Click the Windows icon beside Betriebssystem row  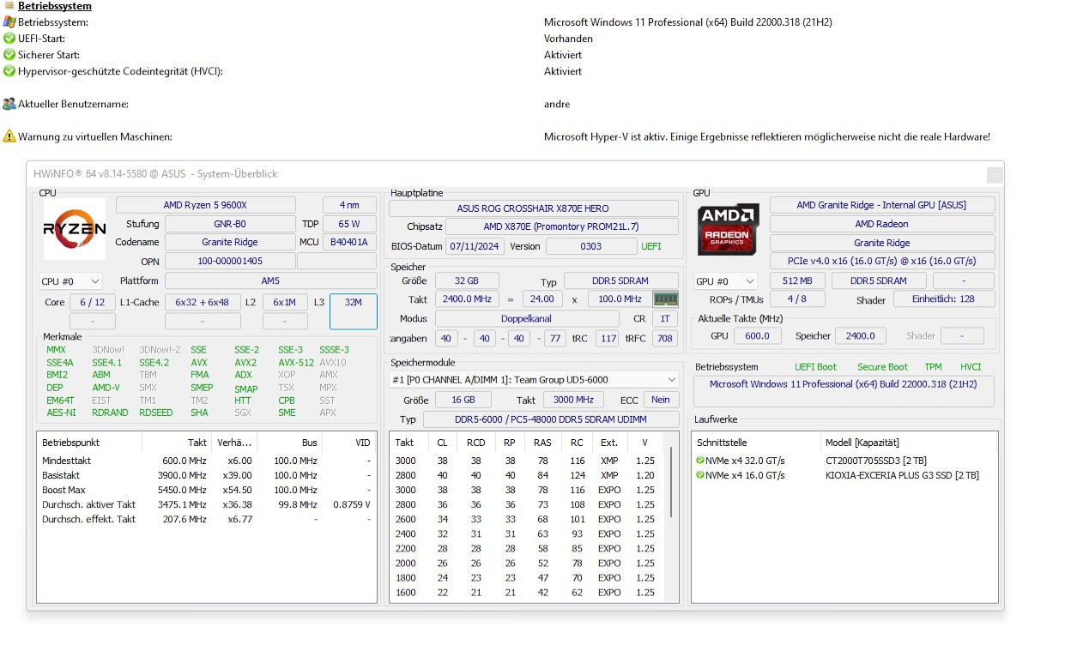9,22
